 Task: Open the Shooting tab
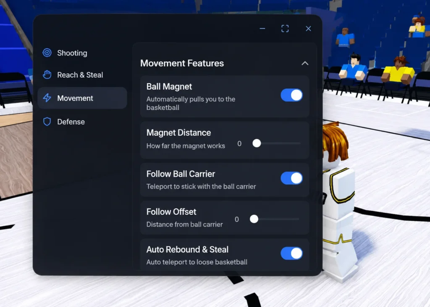pos(82,53)
